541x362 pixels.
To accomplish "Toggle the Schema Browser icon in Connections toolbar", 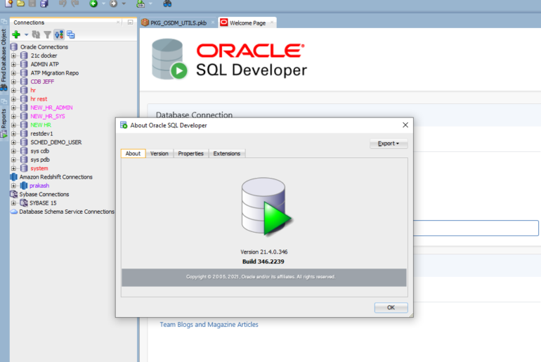I will pyautogui.click(x=59, y=34).
